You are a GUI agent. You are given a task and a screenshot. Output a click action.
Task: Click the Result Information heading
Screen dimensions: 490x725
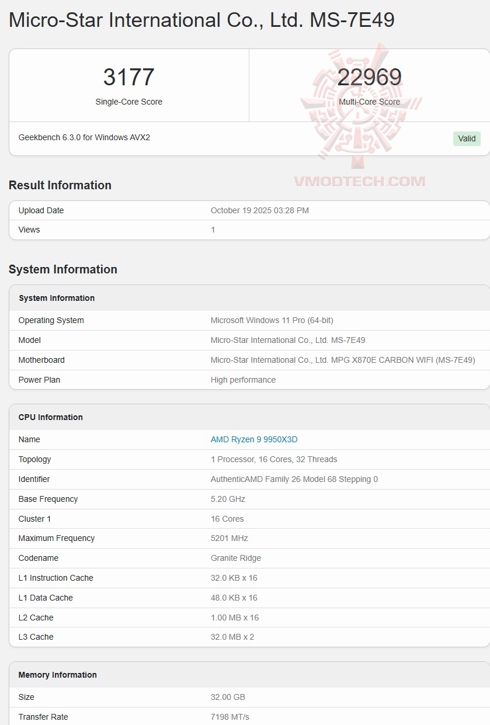(x=60, y=185)
